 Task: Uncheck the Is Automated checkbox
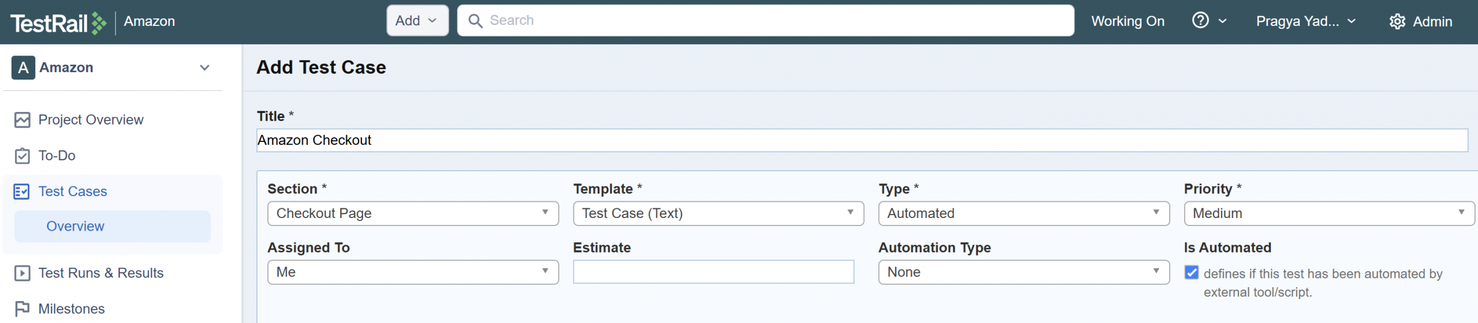pyautogui.click(x=1192, y=273)
